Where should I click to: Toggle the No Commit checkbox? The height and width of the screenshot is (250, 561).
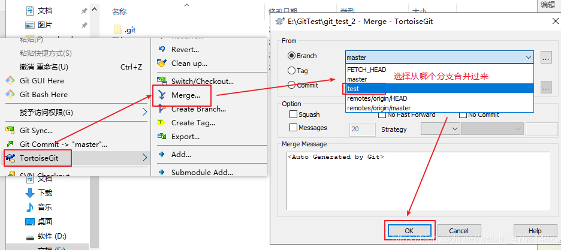point(463,115)
